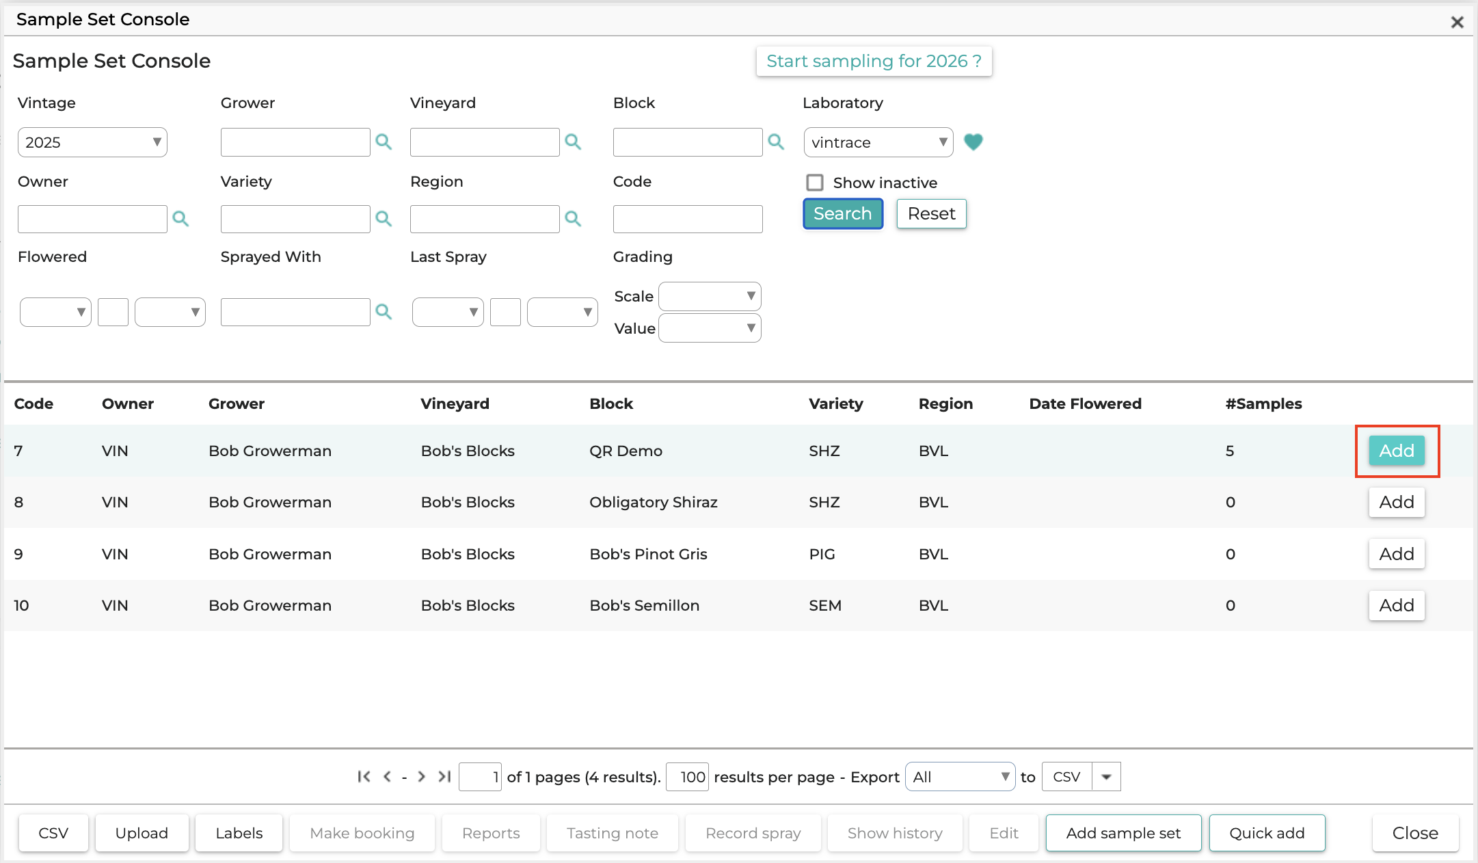Open the first Last Spray dropdown
1478x863 pixels.
coord(448,313)
